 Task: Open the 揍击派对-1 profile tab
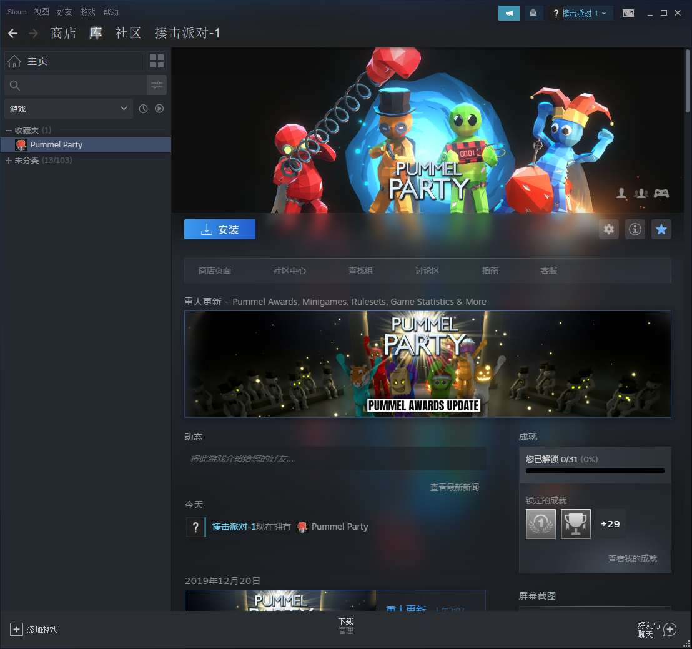click(x=187, y=33)
